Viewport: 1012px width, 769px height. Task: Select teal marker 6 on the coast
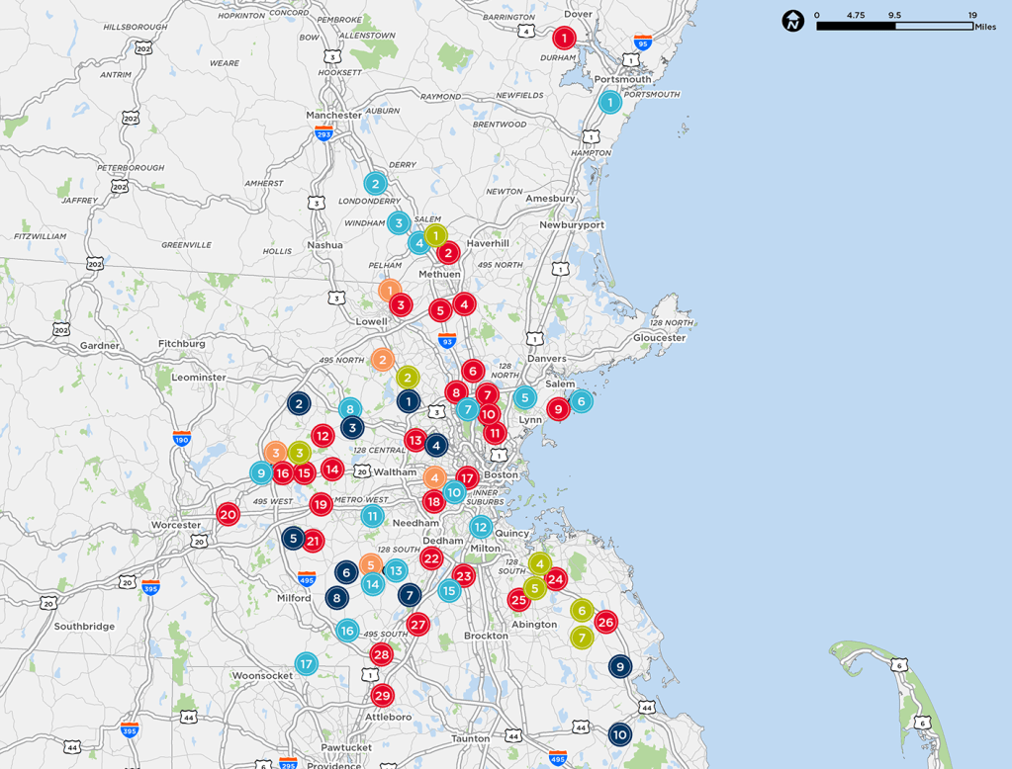tap(581, 400)
